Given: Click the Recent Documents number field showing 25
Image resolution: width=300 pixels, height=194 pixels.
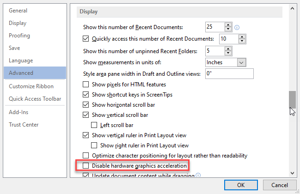Looking at the screenshot, I should (x=215, y=27).
